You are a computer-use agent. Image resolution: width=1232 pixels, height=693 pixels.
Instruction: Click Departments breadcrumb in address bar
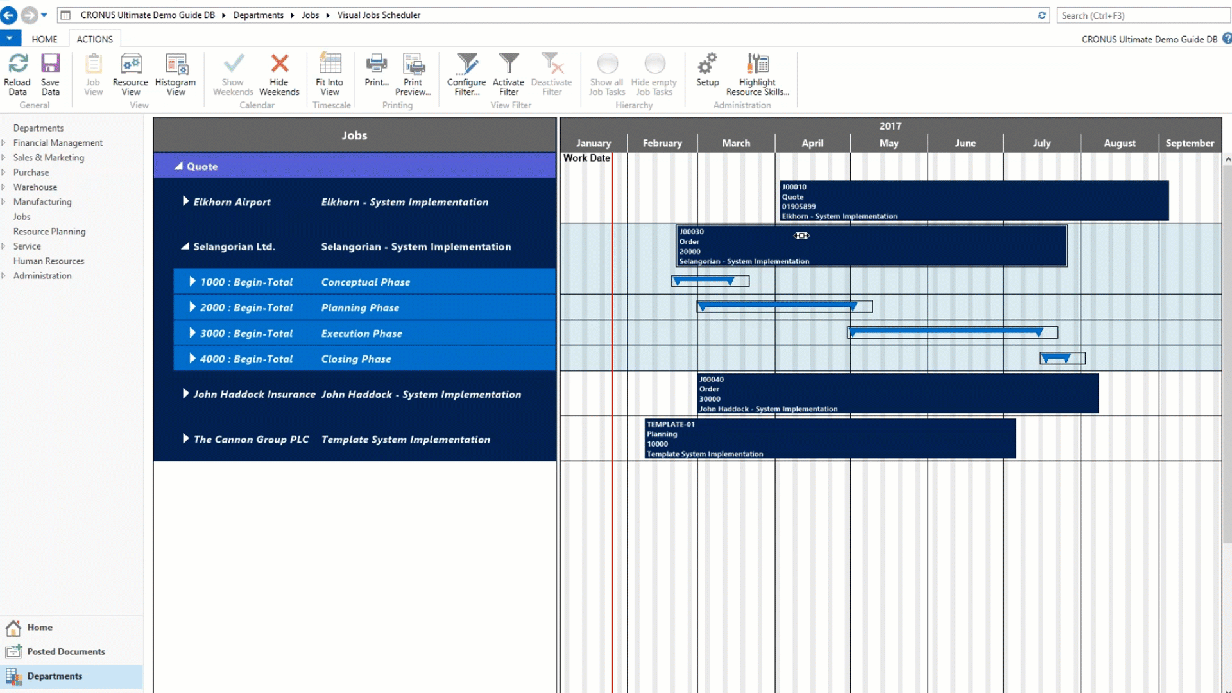coord(258,15)
